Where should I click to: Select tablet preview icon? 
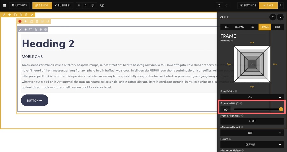85,5
